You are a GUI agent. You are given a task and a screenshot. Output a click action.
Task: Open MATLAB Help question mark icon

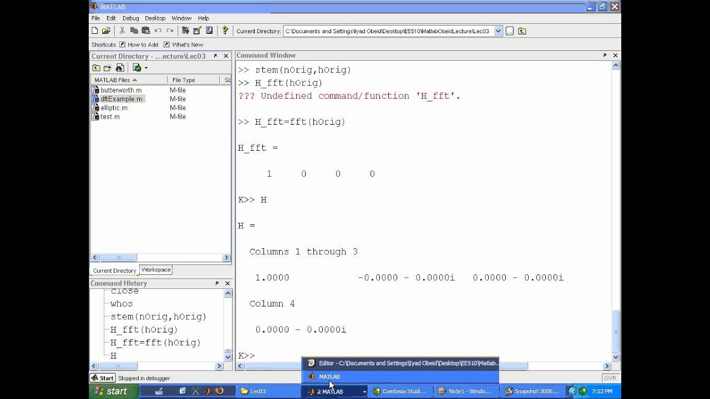[x=225, y=31]
